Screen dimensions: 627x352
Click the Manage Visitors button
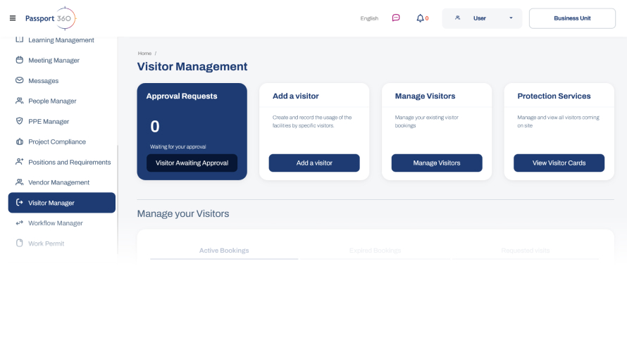pos(437,163)
